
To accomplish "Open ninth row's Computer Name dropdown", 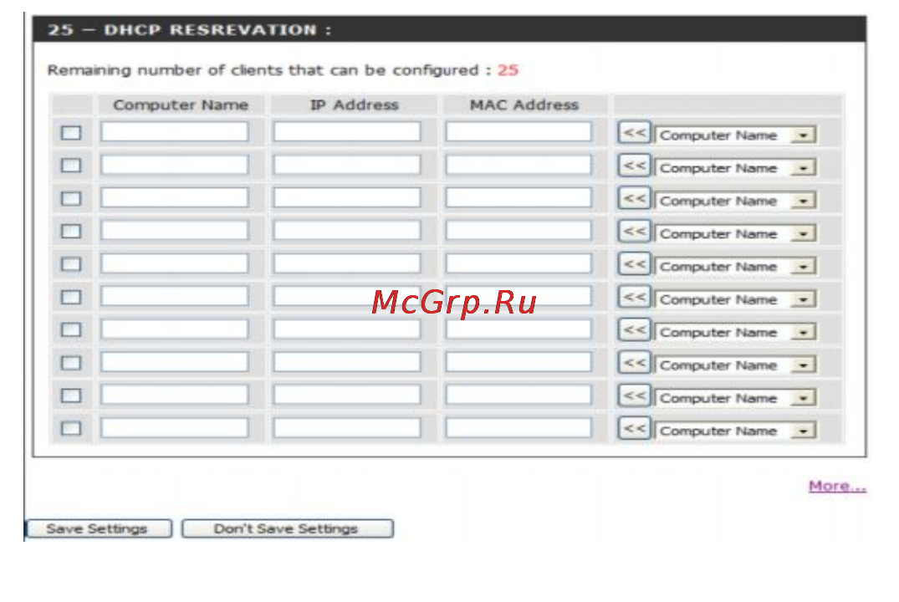I will coord(736,398).
